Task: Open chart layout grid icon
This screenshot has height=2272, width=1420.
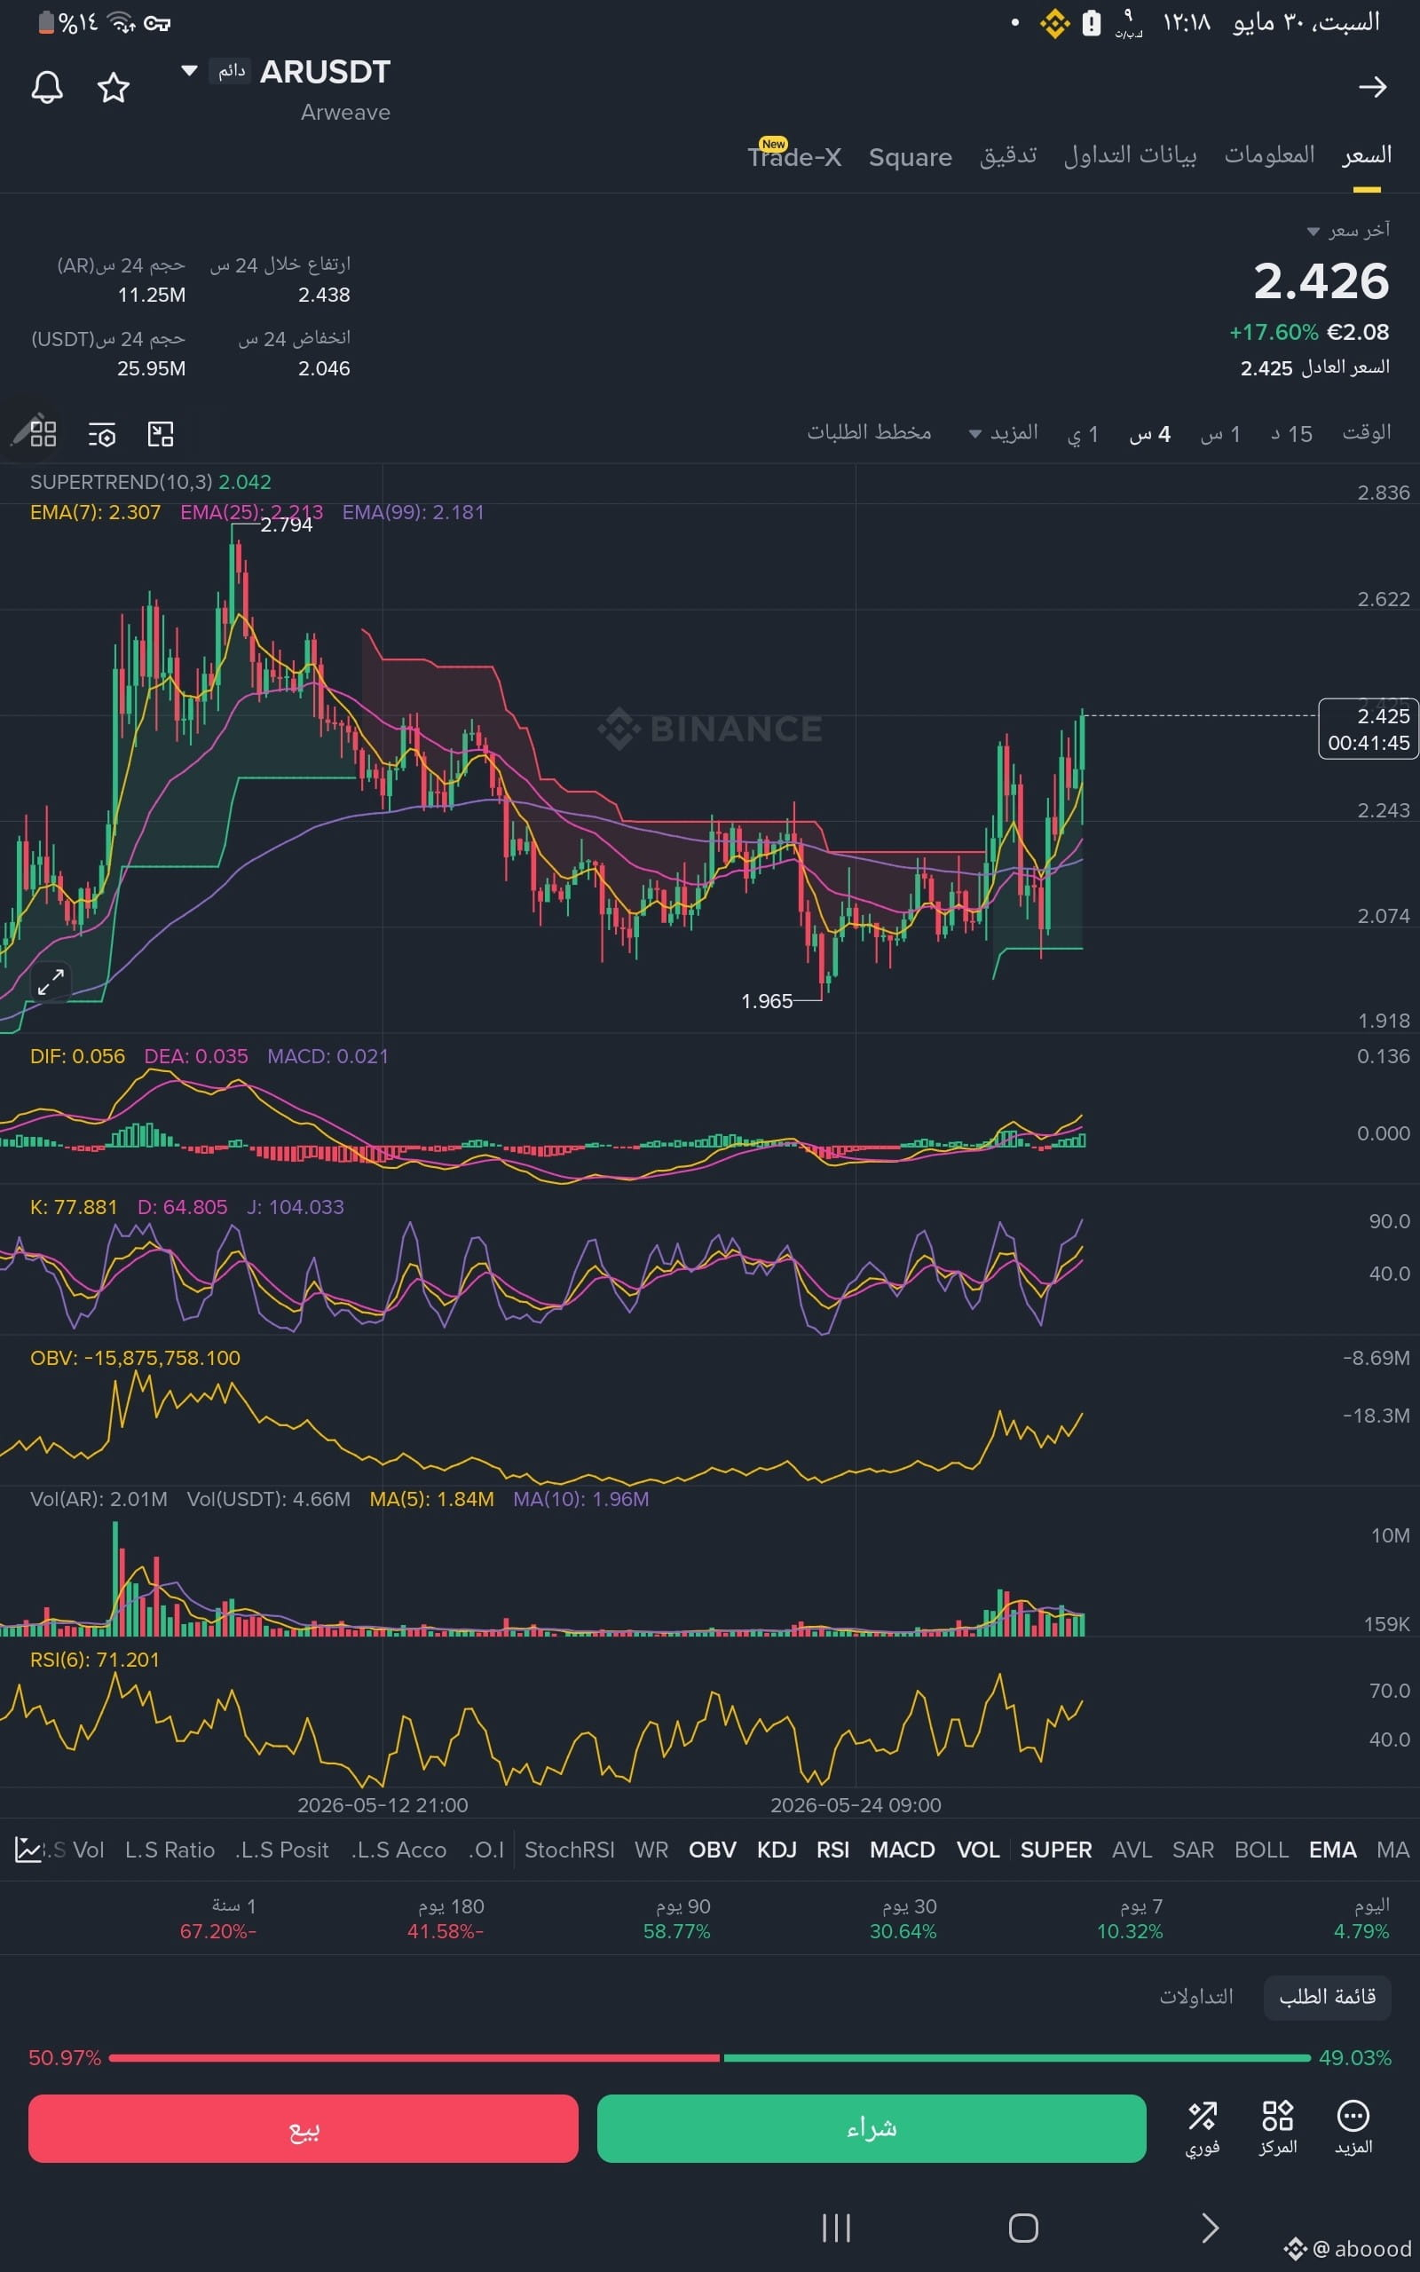Action: [x=43, y=434]
